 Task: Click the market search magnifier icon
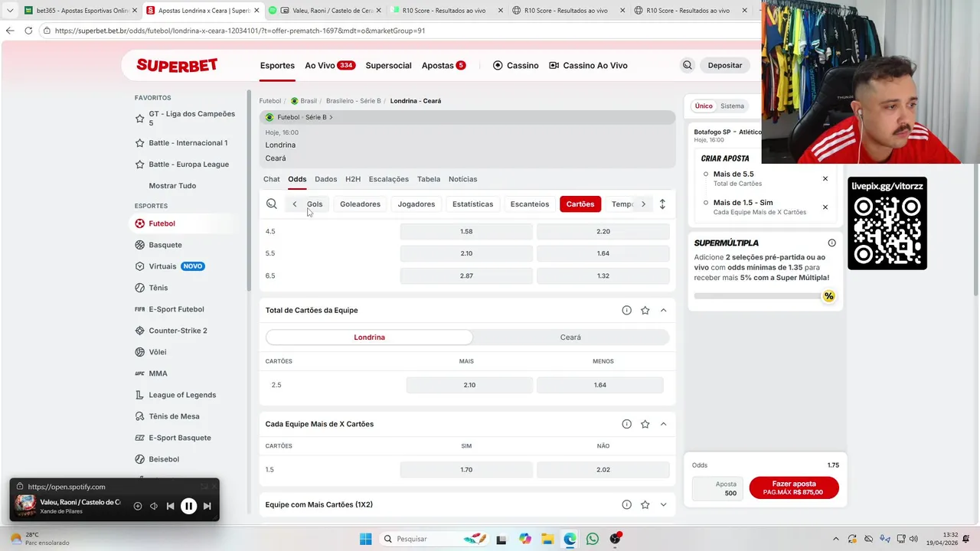click(x=272, y=204)
